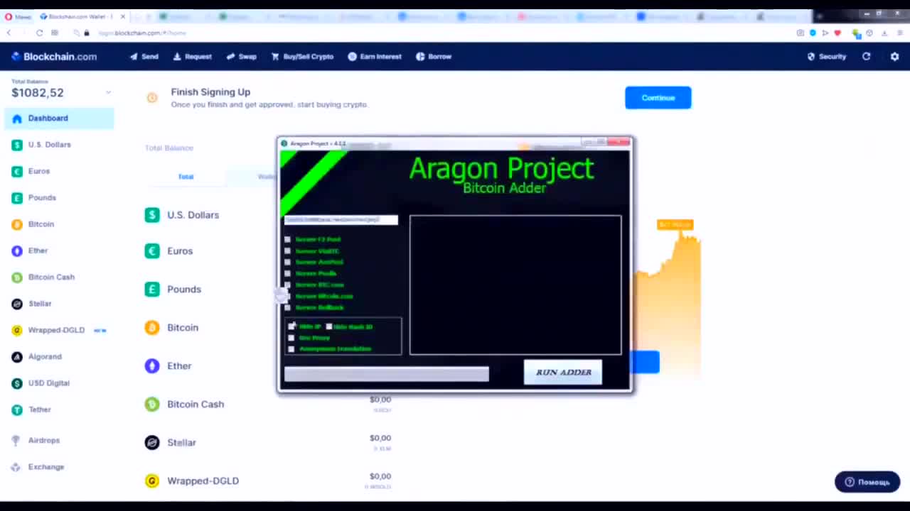
Task: Select Ether in the left sidebar
Action: [x=30, y=251]
